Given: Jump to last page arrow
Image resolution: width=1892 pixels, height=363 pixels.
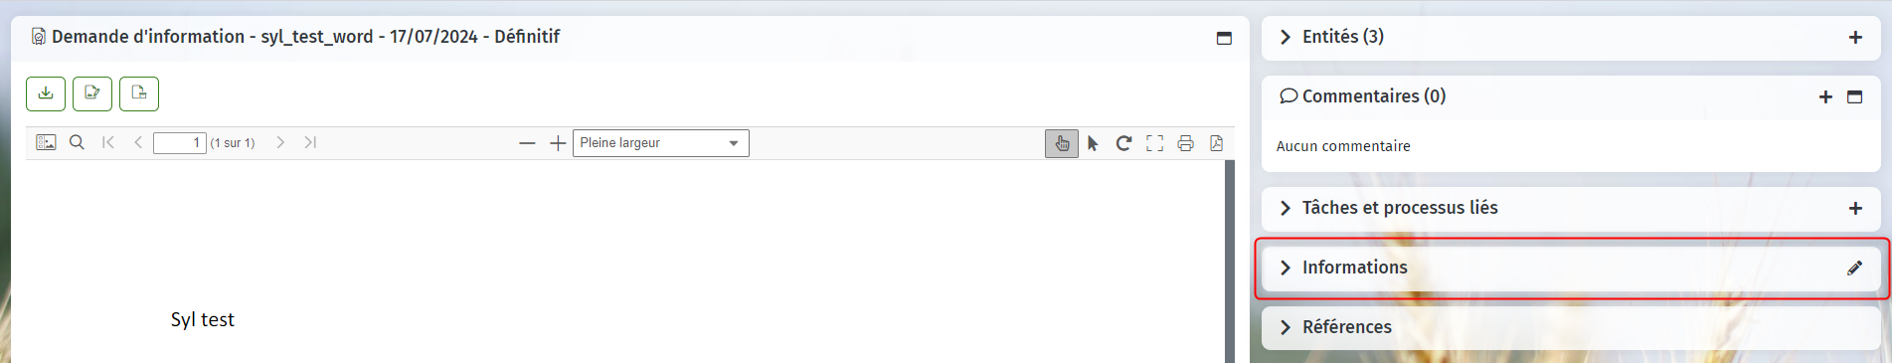Looking at the screenshot, I should [x=310, y=143].
